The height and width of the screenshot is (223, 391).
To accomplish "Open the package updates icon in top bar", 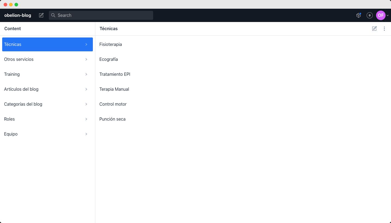I will point(358,15).
